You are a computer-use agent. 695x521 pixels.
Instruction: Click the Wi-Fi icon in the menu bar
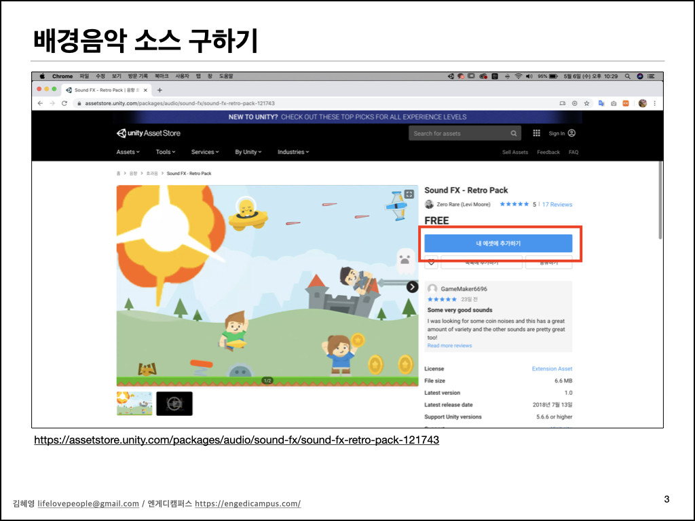click(x=518, y=76)
